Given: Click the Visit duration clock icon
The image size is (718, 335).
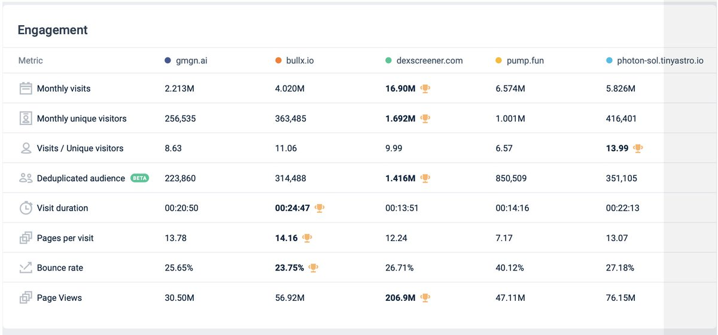Looking at the screenshot, I should (x=26, y=208).
